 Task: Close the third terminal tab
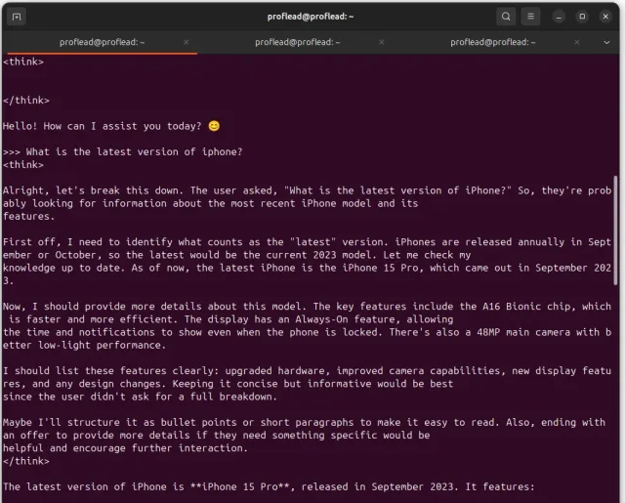pyautogui.click(x=577, y=42)
